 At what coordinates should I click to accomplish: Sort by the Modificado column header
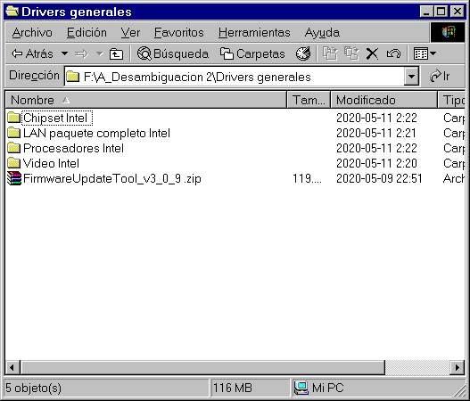click(x=383, y=100)
